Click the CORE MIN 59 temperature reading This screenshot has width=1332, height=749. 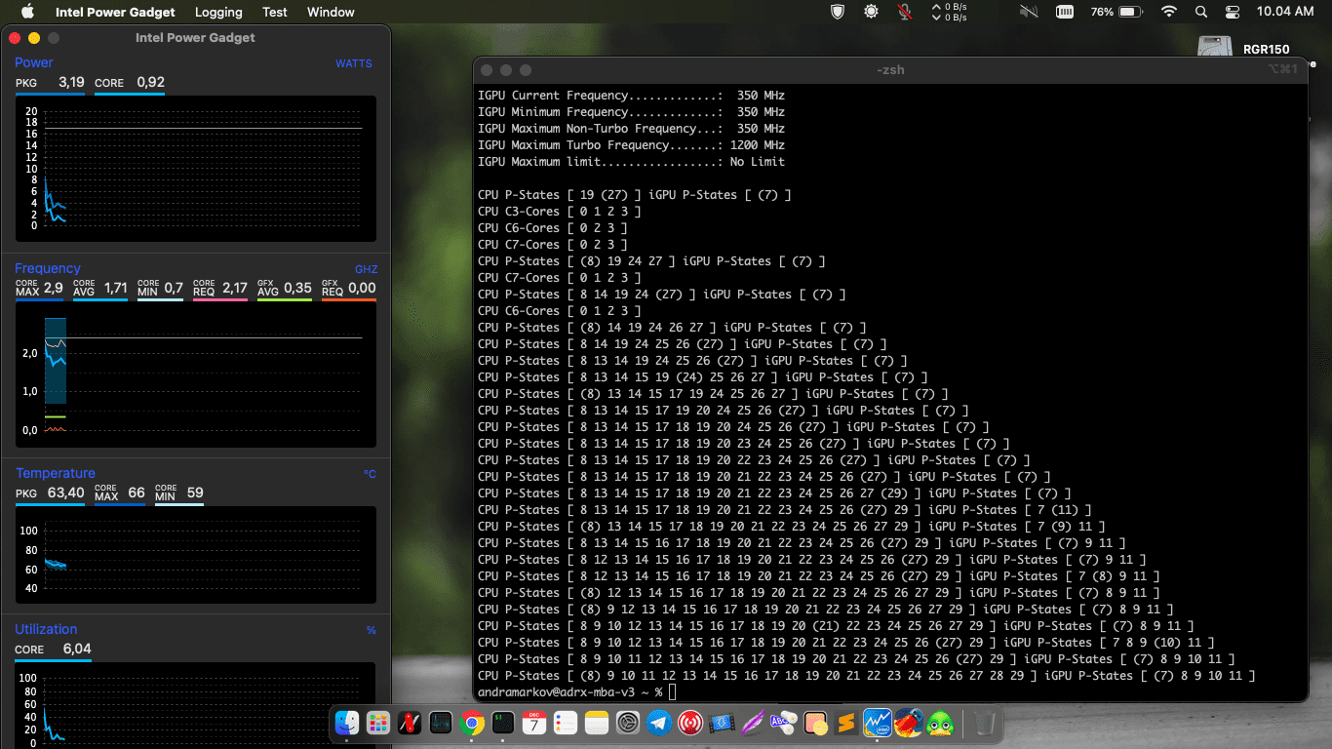[179, 493]
